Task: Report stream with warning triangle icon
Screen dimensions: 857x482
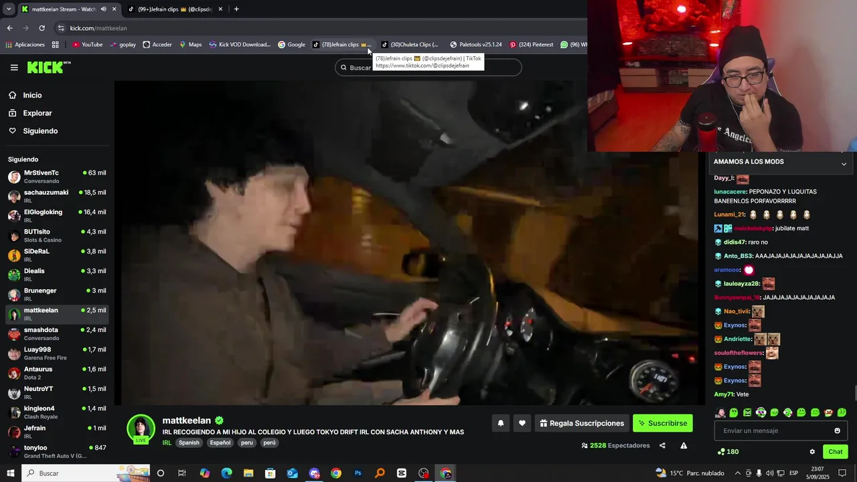Action: point(684,445)
